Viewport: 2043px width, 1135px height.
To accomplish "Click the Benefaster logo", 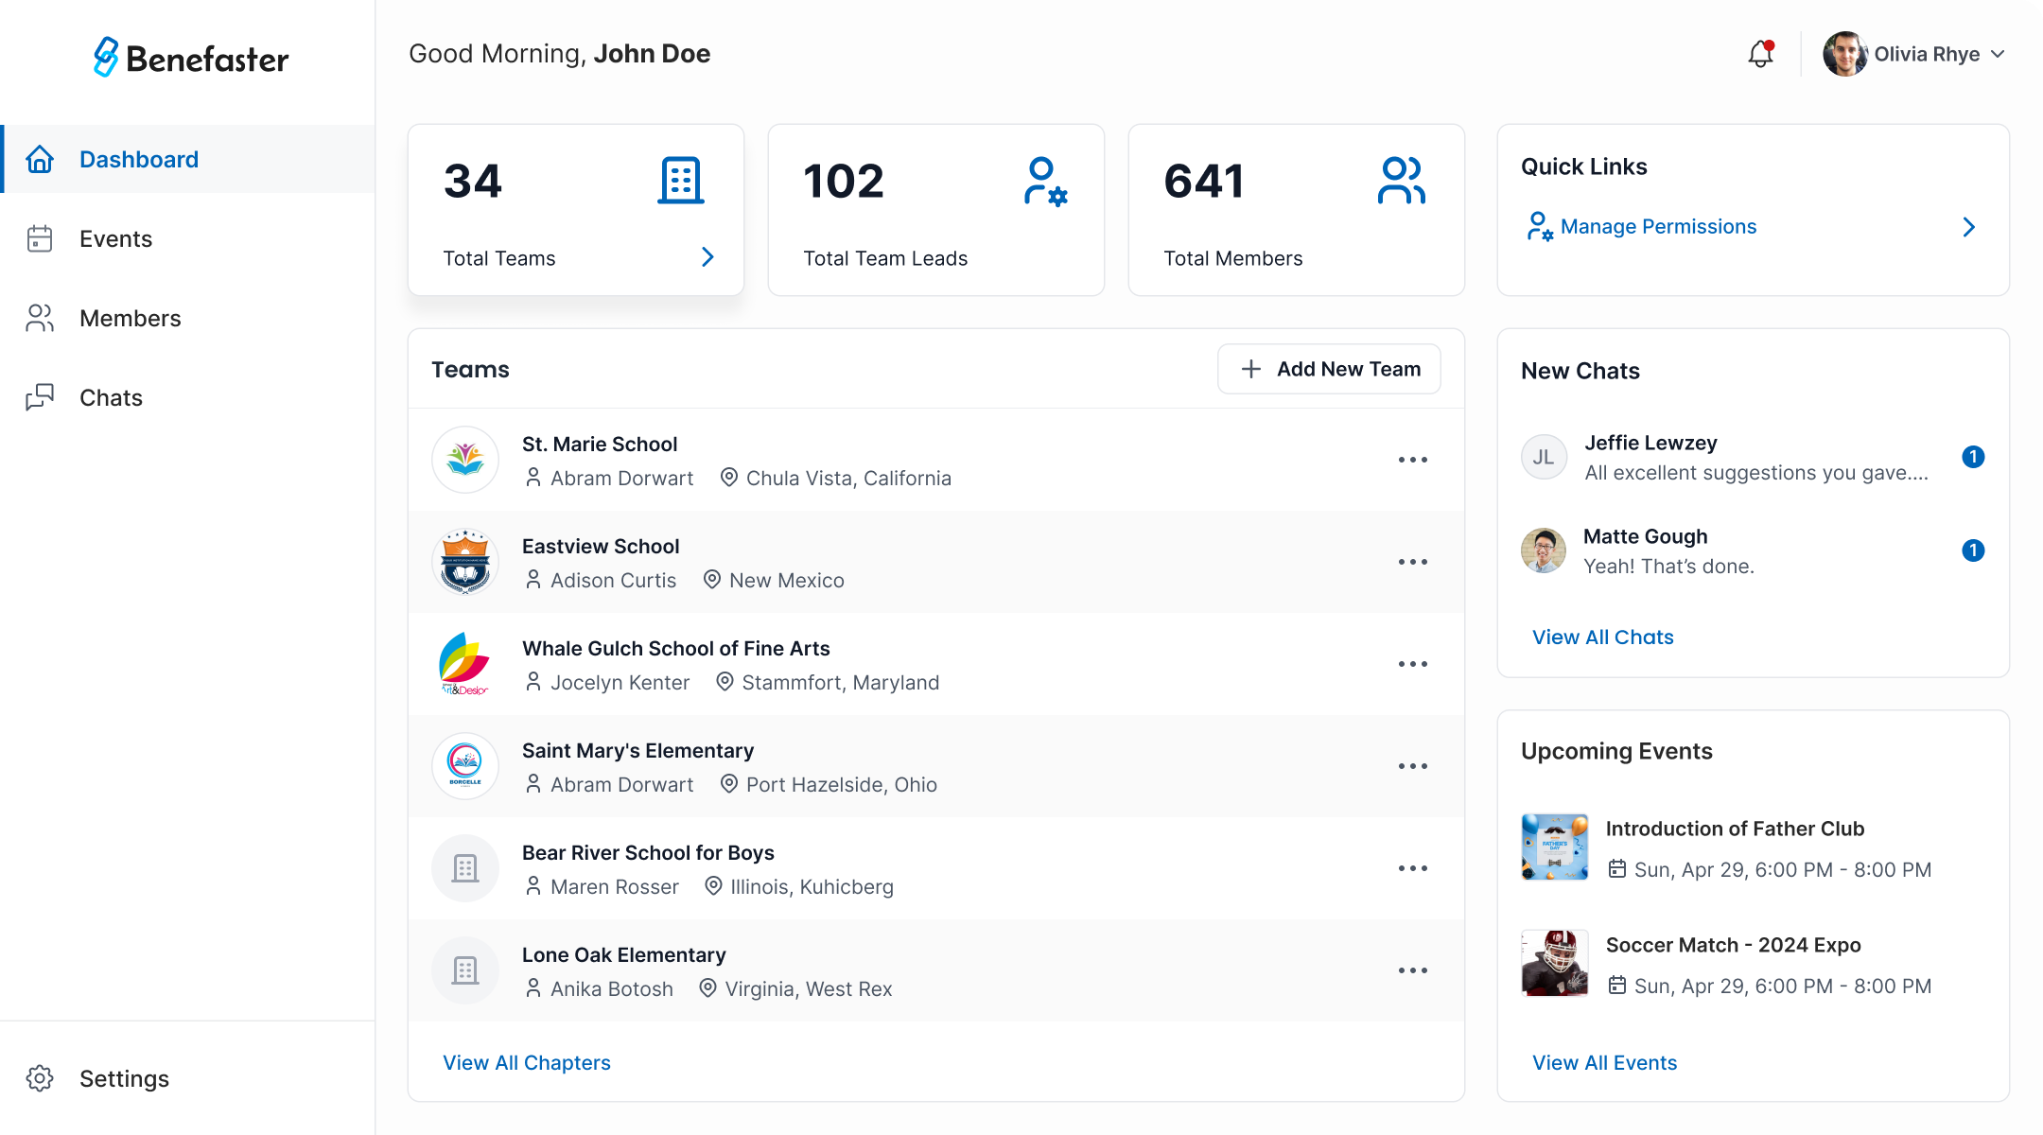I will tap(191, 58).
